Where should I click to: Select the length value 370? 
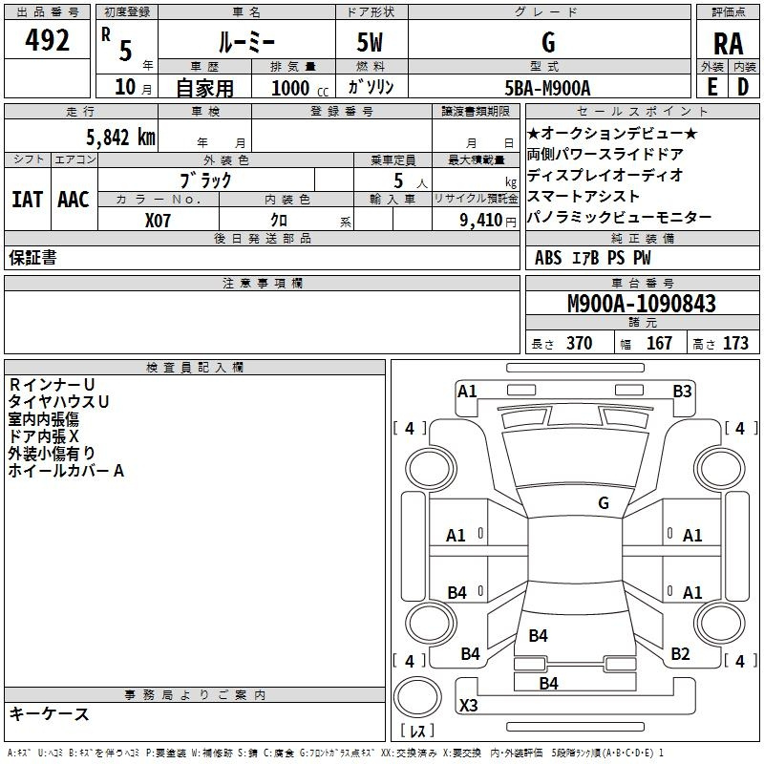(x=580, y=343)
